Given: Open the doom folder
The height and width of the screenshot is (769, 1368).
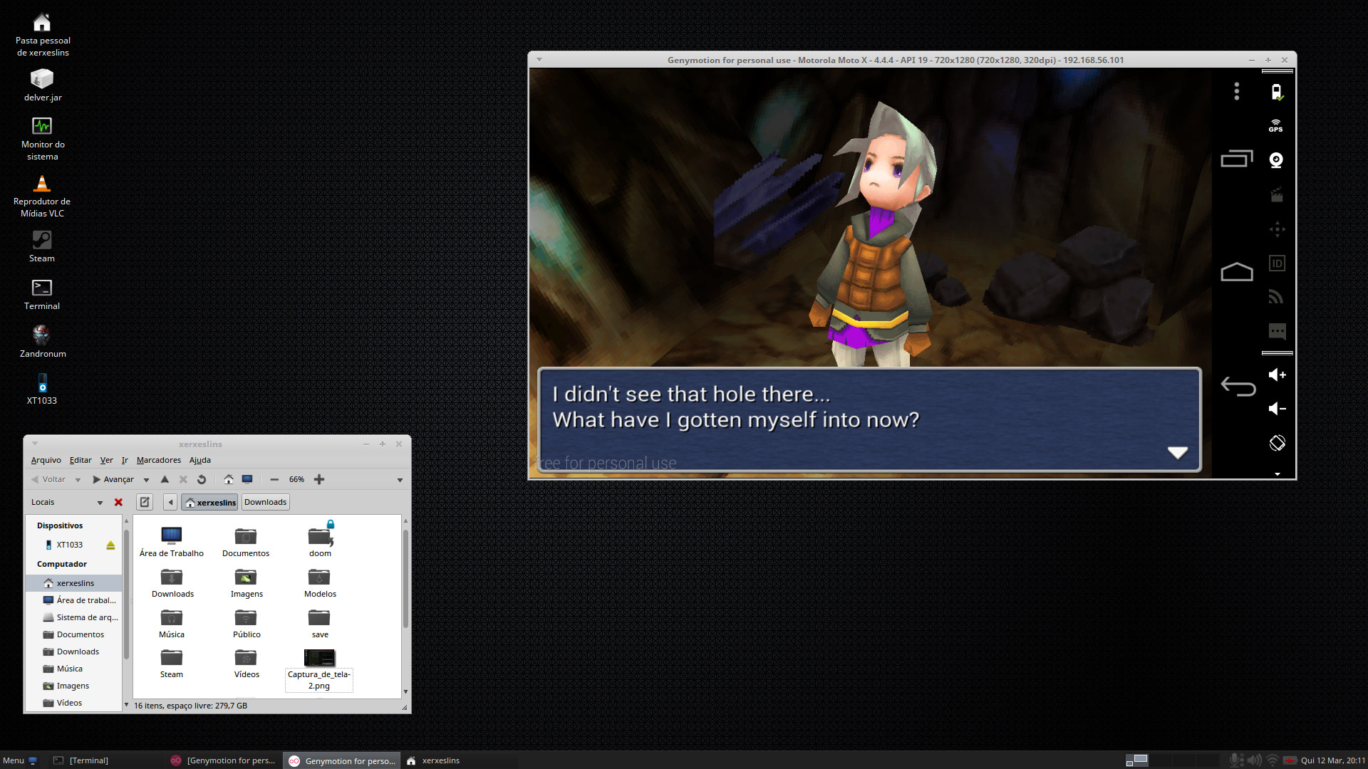Looking at the screenshot, I should pyautogui.click(x=320, y=541).
